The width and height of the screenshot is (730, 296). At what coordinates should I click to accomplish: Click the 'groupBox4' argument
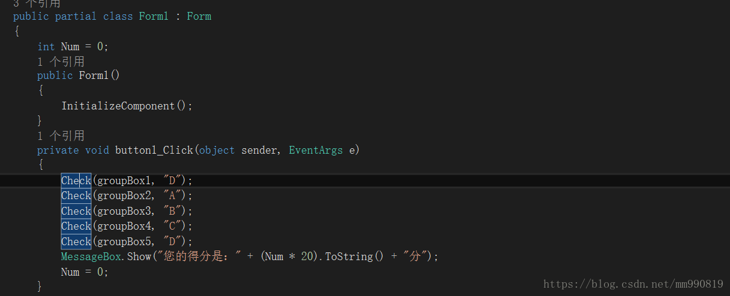124,226
